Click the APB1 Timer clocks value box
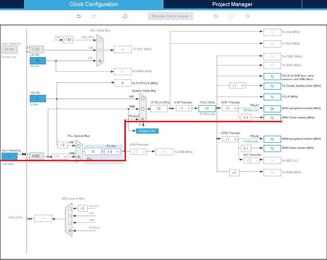 (x=272, y=118)
